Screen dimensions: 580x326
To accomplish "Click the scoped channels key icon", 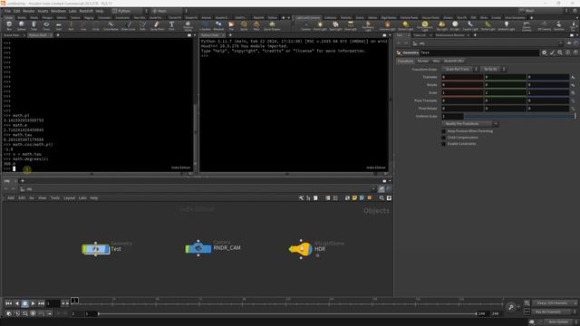I will (x=511, y=307).
